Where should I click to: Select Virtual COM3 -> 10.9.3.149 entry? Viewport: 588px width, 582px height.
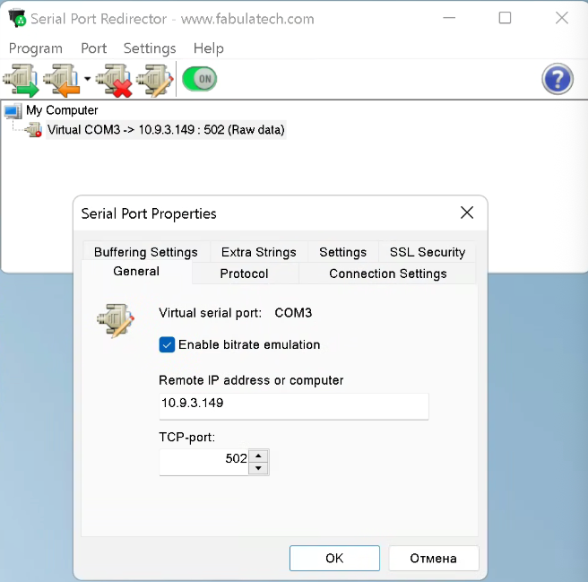pos(166,130)
